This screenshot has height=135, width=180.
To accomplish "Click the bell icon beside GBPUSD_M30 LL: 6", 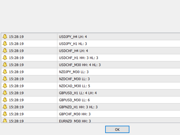I will tap(5, 100).
